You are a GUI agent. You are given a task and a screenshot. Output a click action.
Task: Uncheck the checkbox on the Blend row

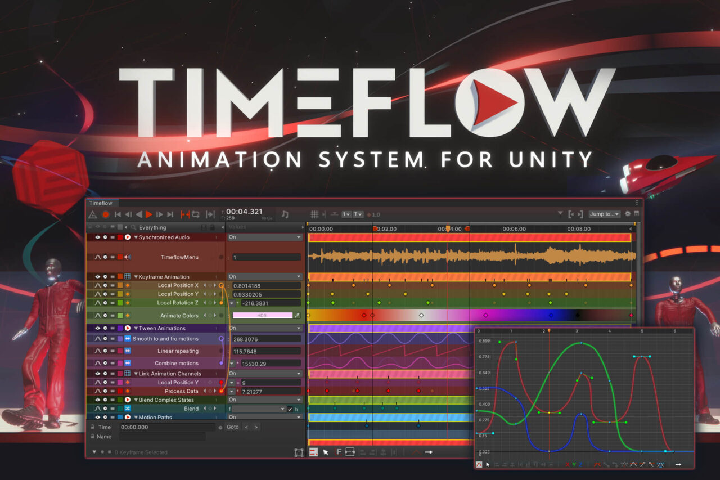[290, 409]
